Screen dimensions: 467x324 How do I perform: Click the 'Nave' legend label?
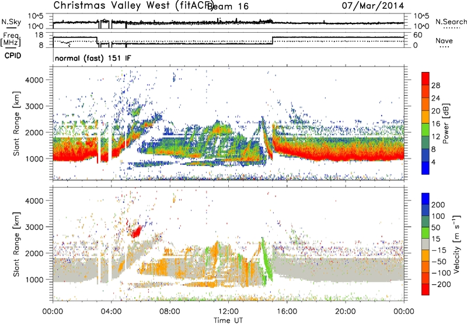(x=444, y=40)
